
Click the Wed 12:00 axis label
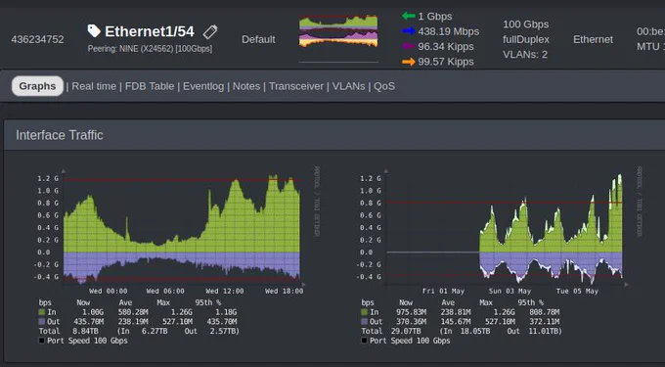coord(224,291)
